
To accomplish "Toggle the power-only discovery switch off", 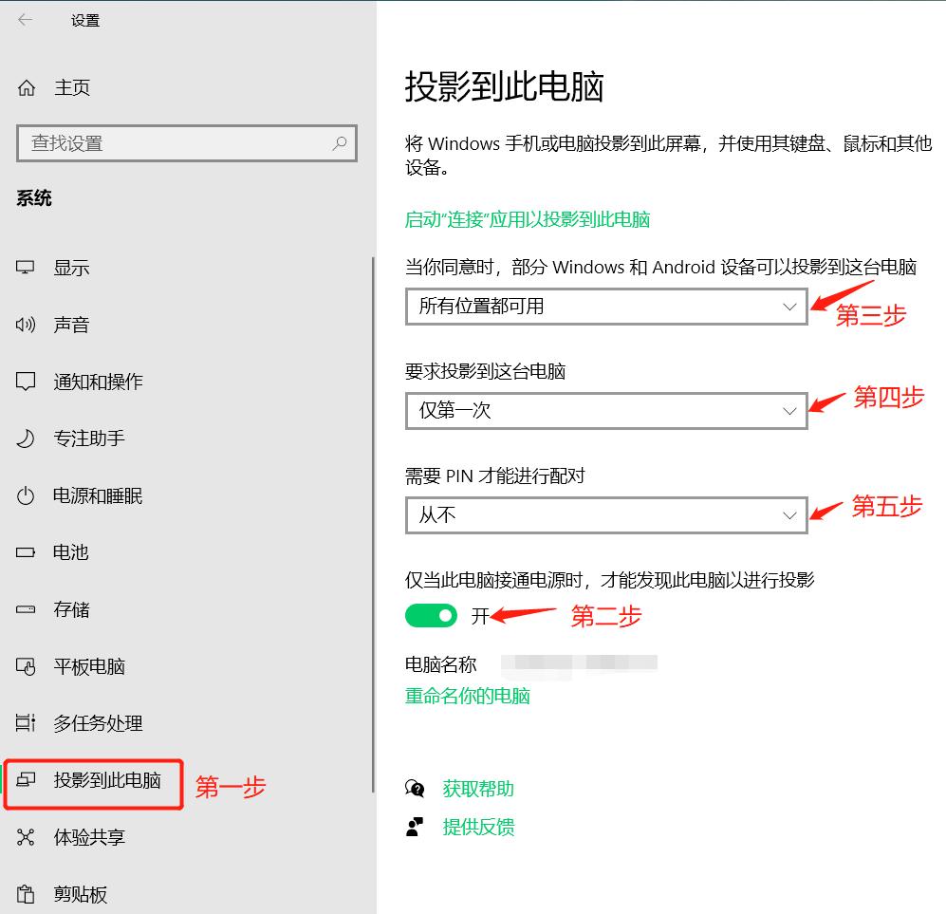I will click(x=431, y=615).
